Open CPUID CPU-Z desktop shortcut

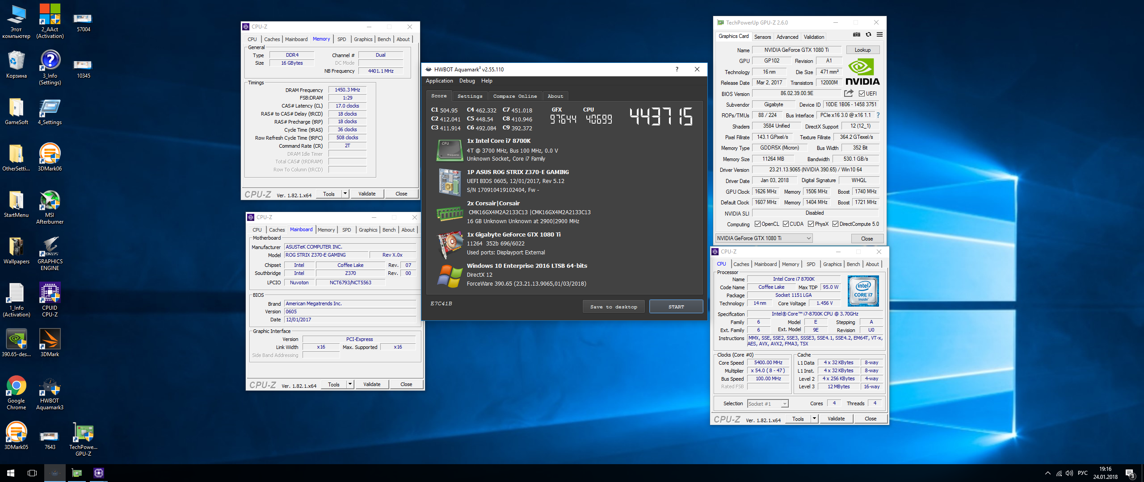(50, 299)
